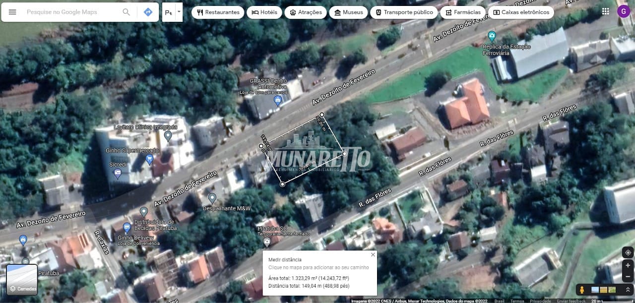Toggle map layers with Camadas tile
This screenshot has width=635, height=303.
coord(22,280)
